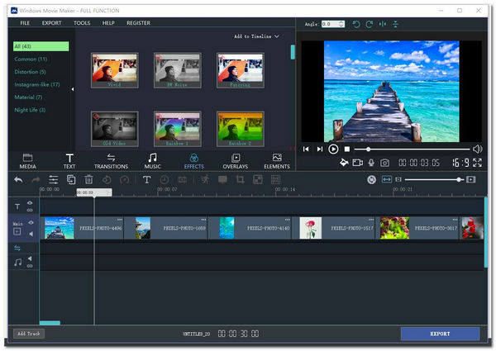Select the Distortion (5) category

click(x=30, y=72)
